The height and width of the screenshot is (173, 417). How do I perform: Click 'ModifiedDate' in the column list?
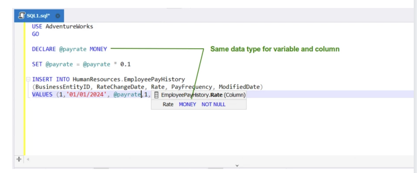[x=239, y=87]
